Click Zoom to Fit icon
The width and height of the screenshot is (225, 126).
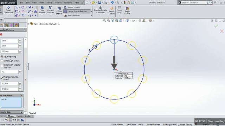pyautogui.click(x=105, y=21)
